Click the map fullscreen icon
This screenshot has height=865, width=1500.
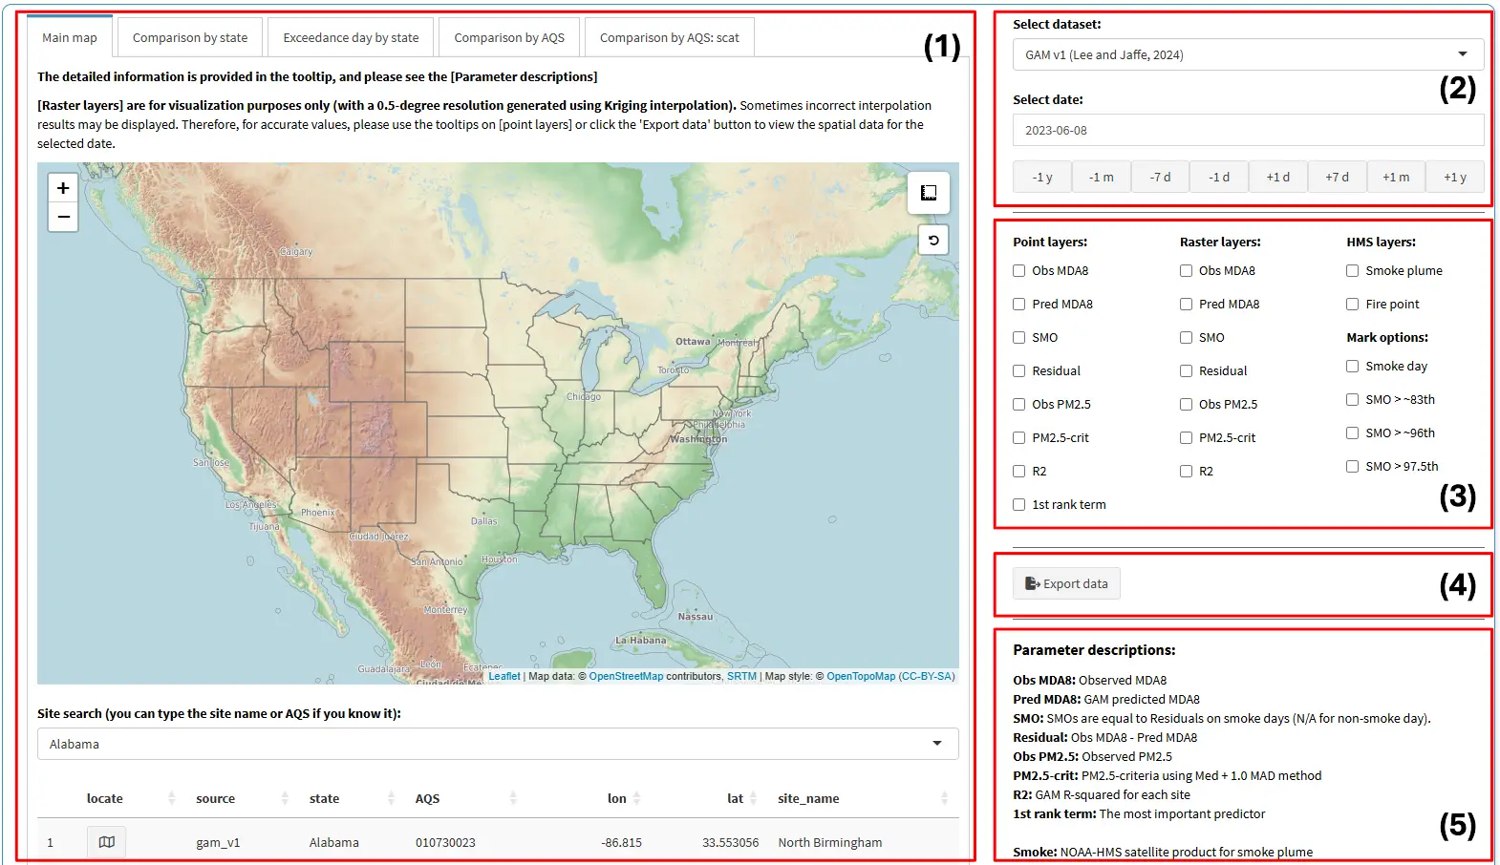[928, 193]
